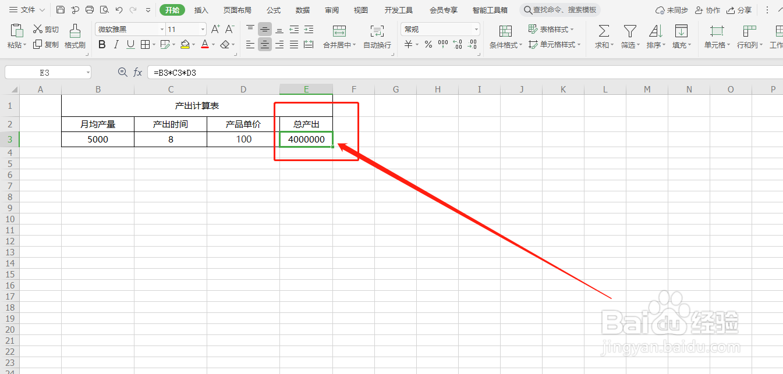The height and width of the screenshot is (374, 783).
Task: Click Conditional Formatting (条件格式) icon
Action: (x=506, y=31)
